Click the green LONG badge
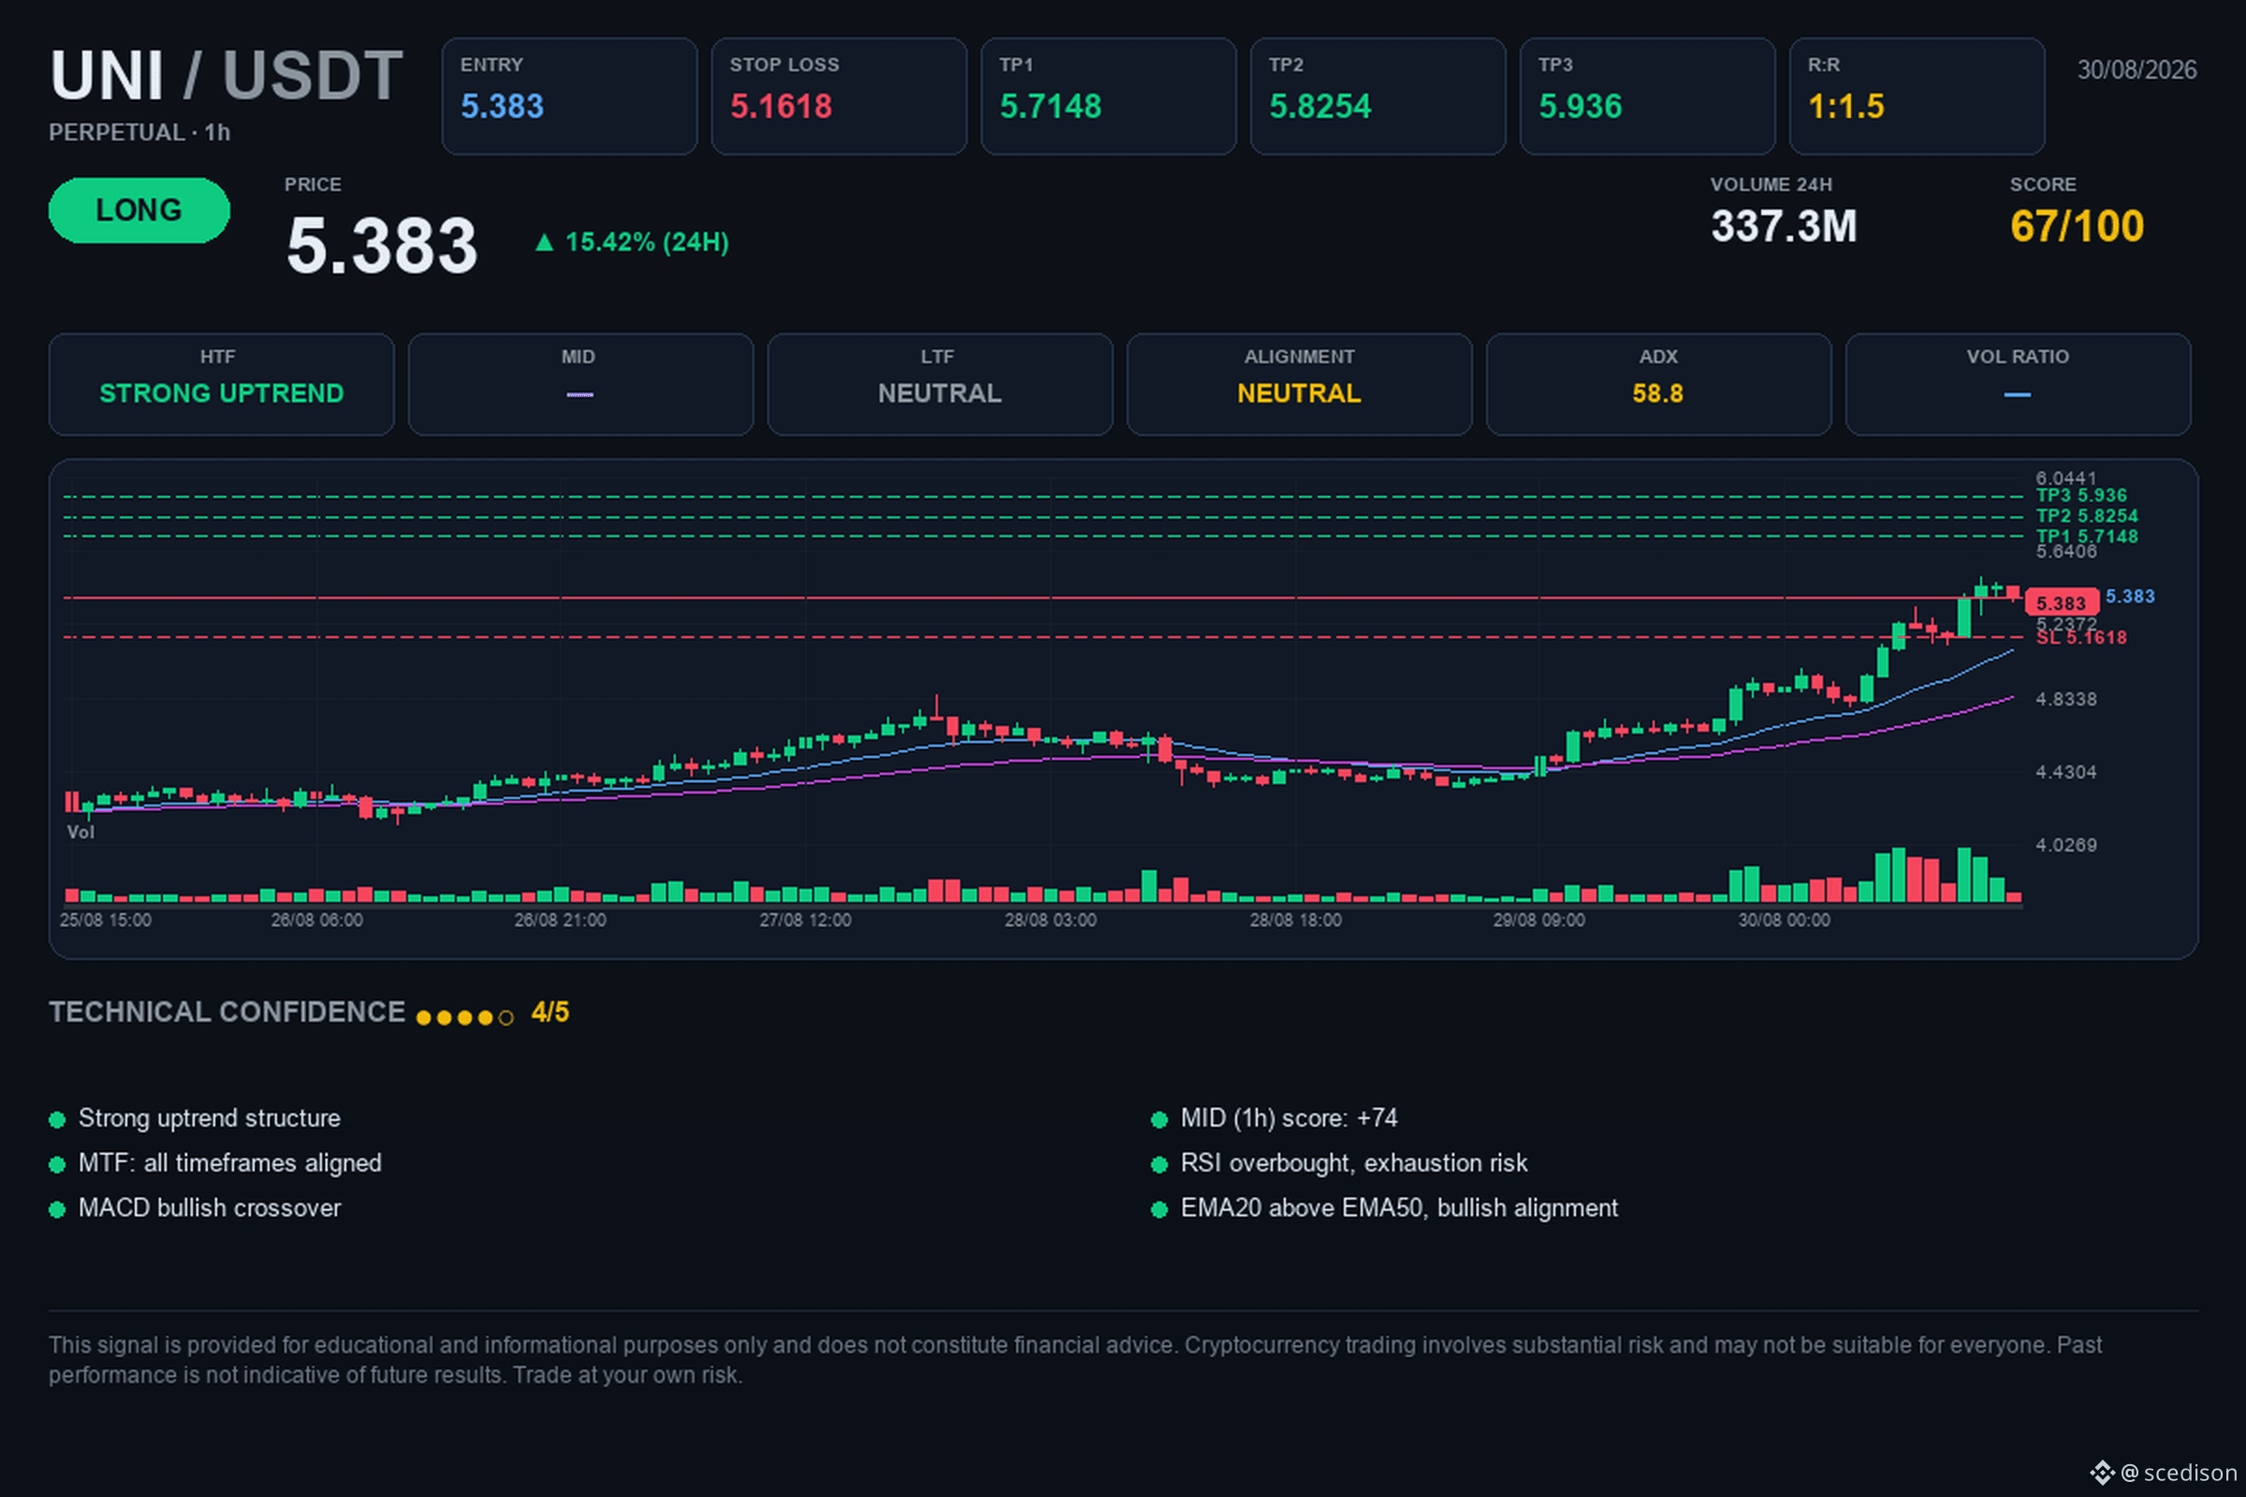 coord(139,210)
